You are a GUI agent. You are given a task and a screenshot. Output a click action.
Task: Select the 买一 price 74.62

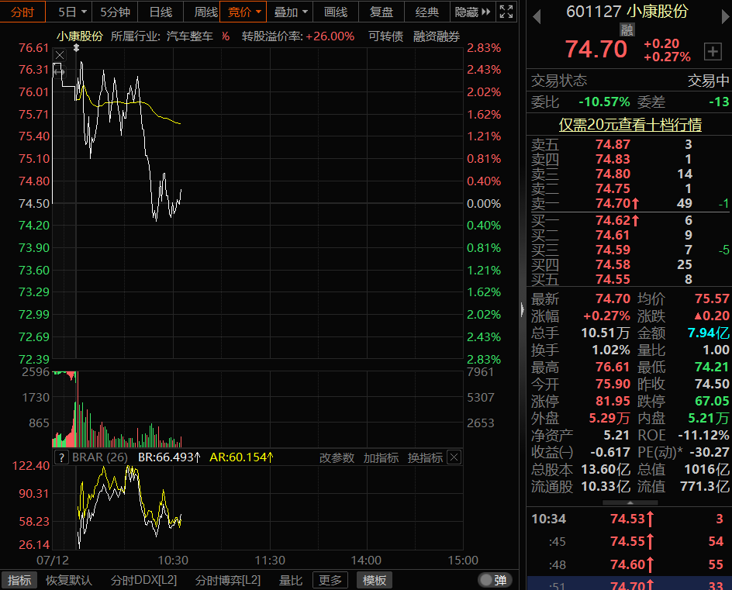(613, 220)
